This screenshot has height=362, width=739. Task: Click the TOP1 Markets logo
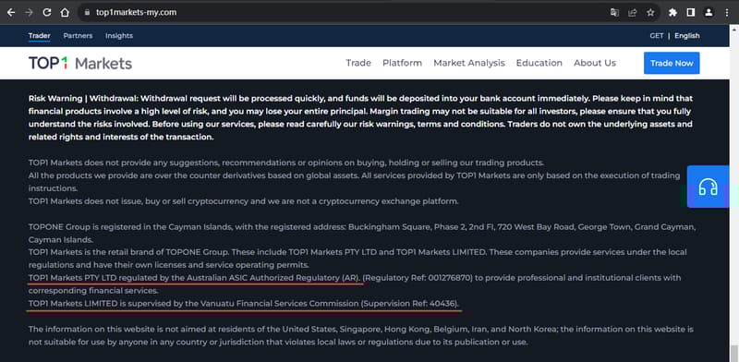[80, 63]
